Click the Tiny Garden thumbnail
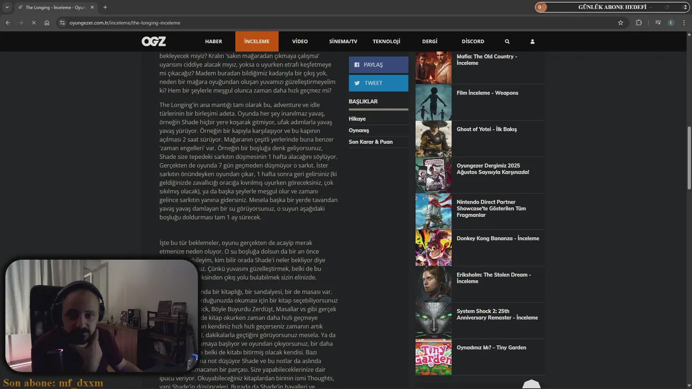 pyautogui.click(x=434, y=357)
